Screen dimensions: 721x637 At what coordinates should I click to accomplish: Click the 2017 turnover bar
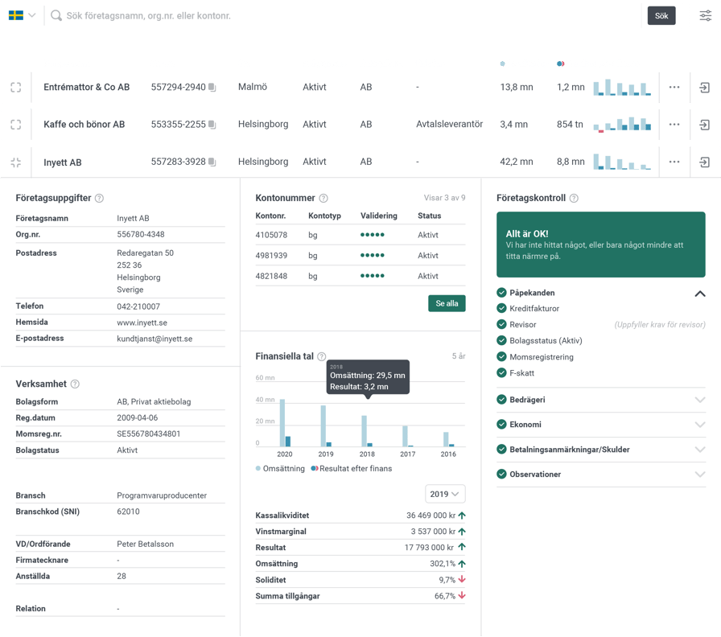[405, 436]
